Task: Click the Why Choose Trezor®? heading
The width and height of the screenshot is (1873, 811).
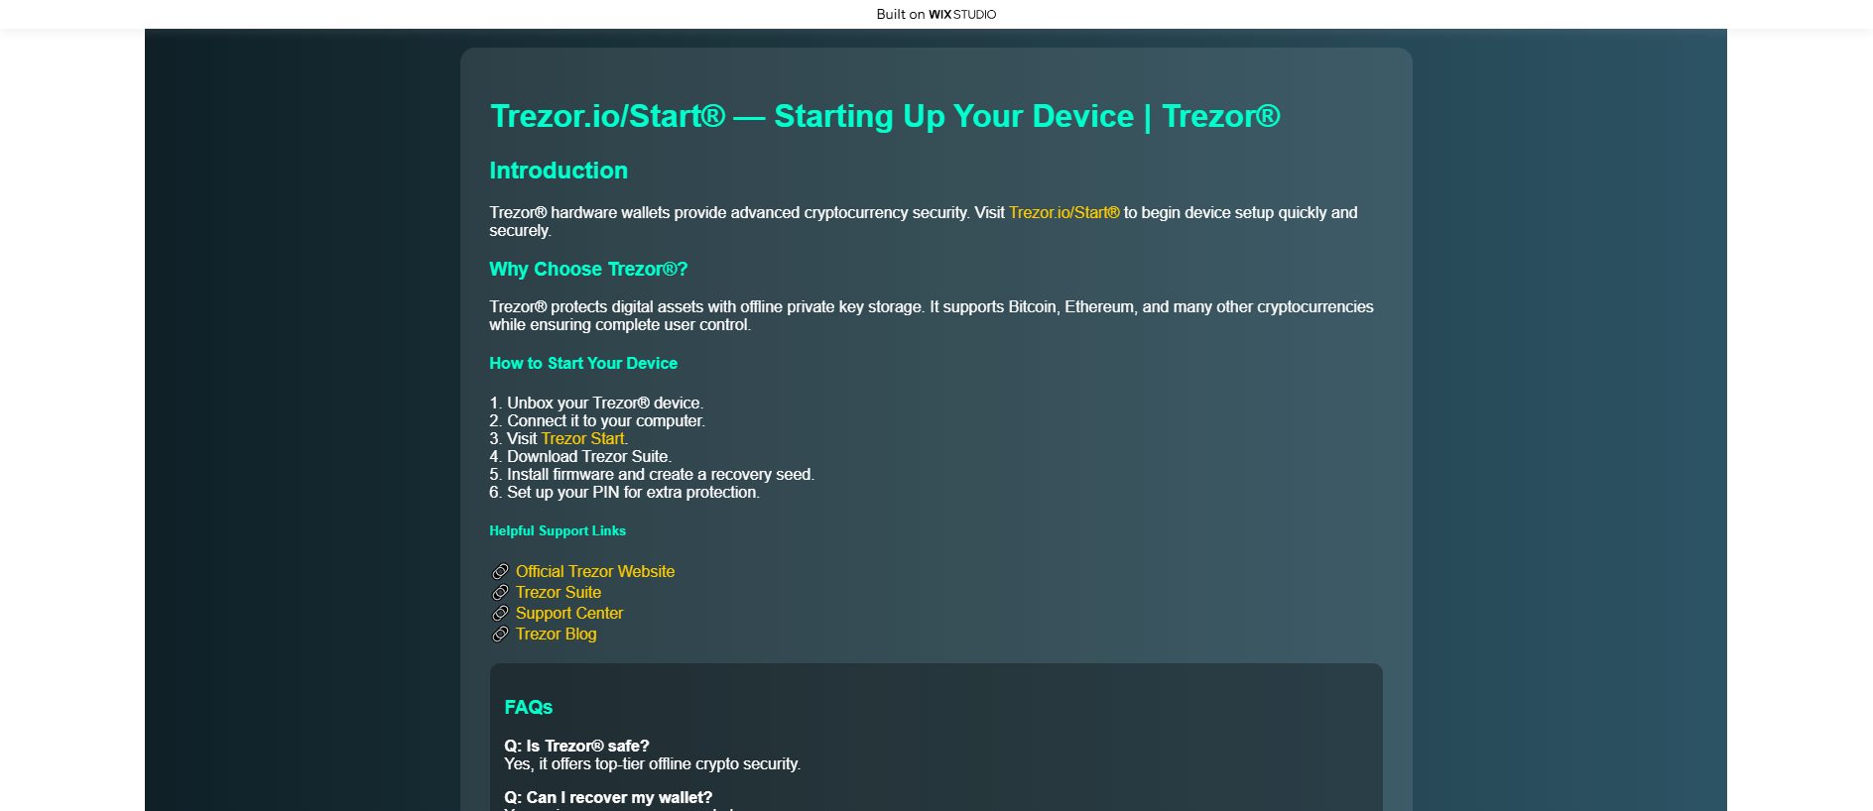Action: tap(588, 269)
